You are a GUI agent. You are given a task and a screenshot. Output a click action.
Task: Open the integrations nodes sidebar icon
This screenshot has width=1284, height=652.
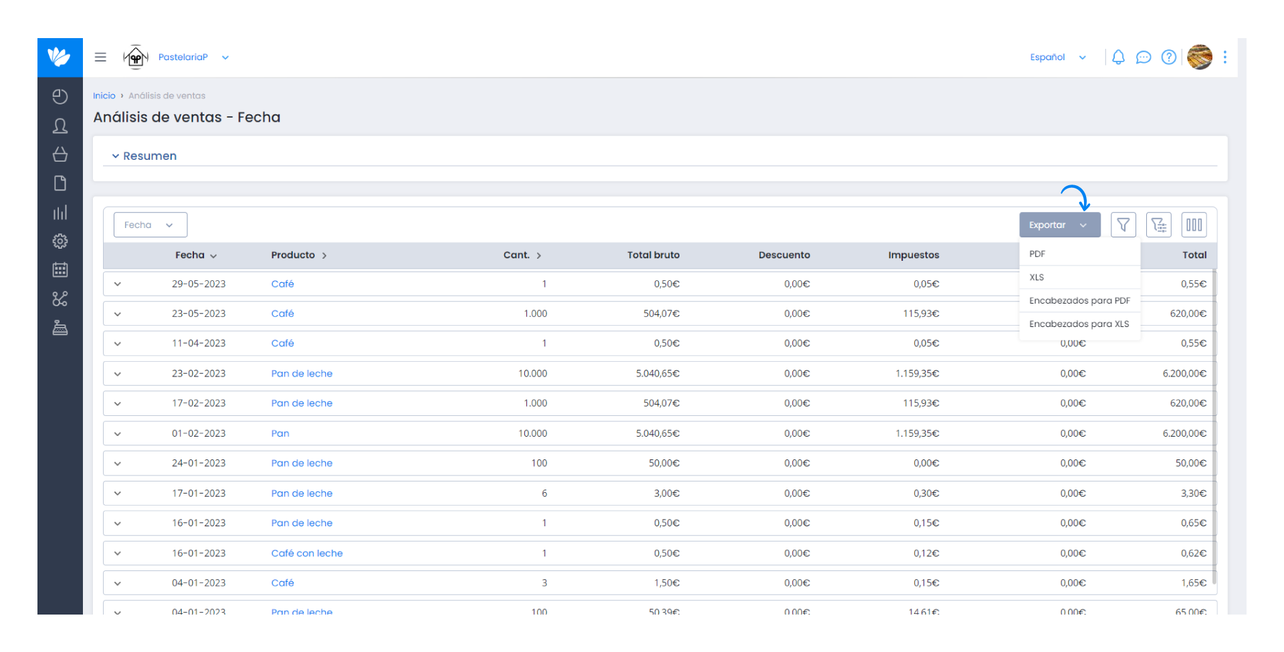60,299
